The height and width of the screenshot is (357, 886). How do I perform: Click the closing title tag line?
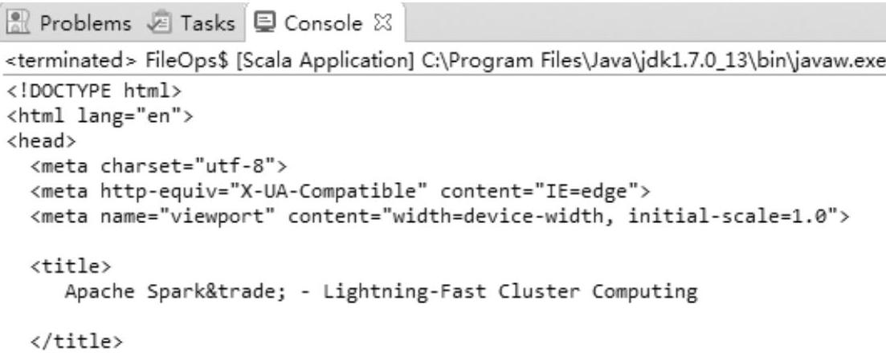click(x=77, y=341)
